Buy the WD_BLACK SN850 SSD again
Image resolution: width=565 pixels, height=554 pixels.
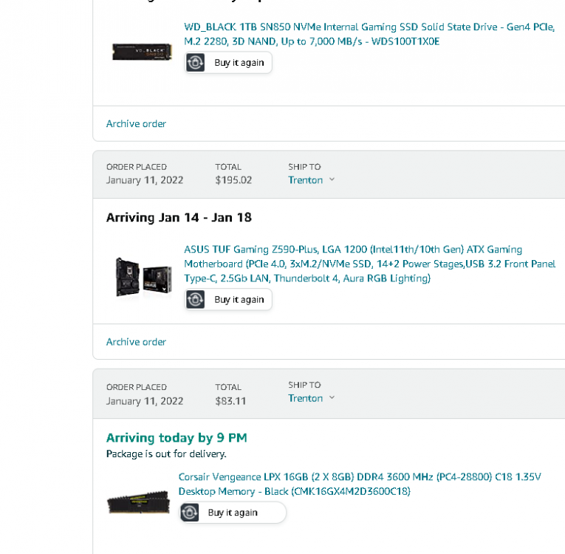tap(228, 63)
